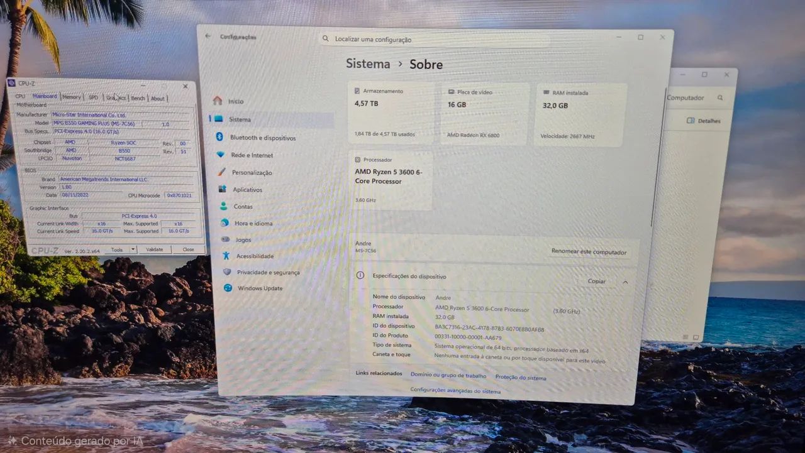
Task: Open Hora e idioma settings
Action: pos(247,223)
